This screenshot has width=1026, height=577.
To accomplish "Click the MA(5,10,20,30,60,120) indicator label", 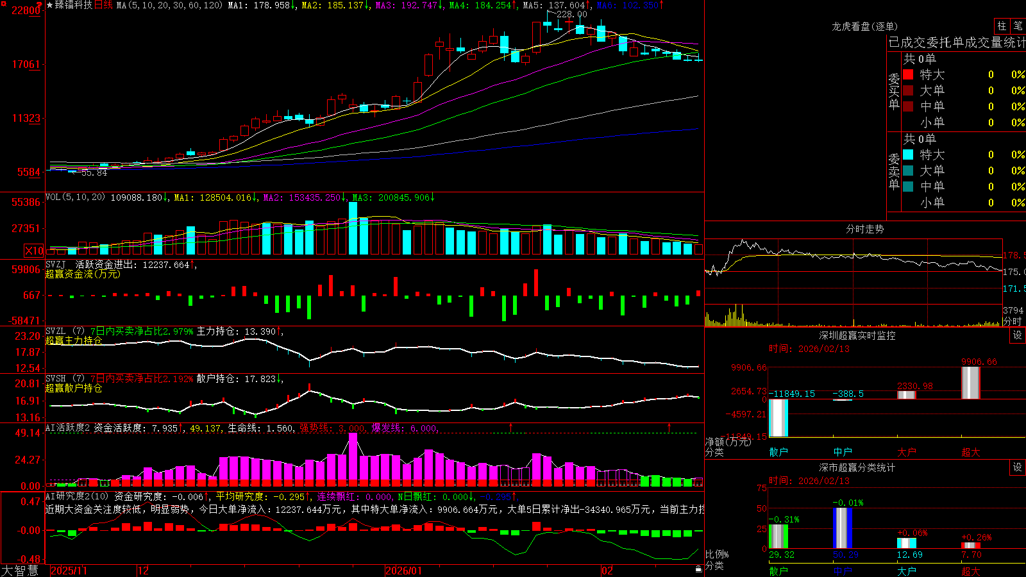I will coord(169,5).
